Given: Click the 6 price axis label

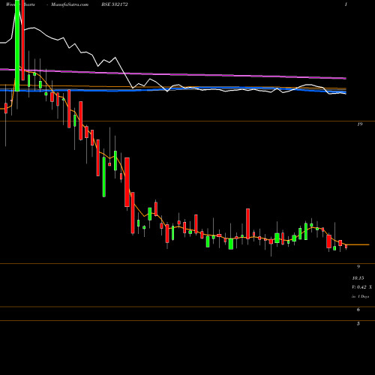Looking at the screenshot, I should (358, 310).
